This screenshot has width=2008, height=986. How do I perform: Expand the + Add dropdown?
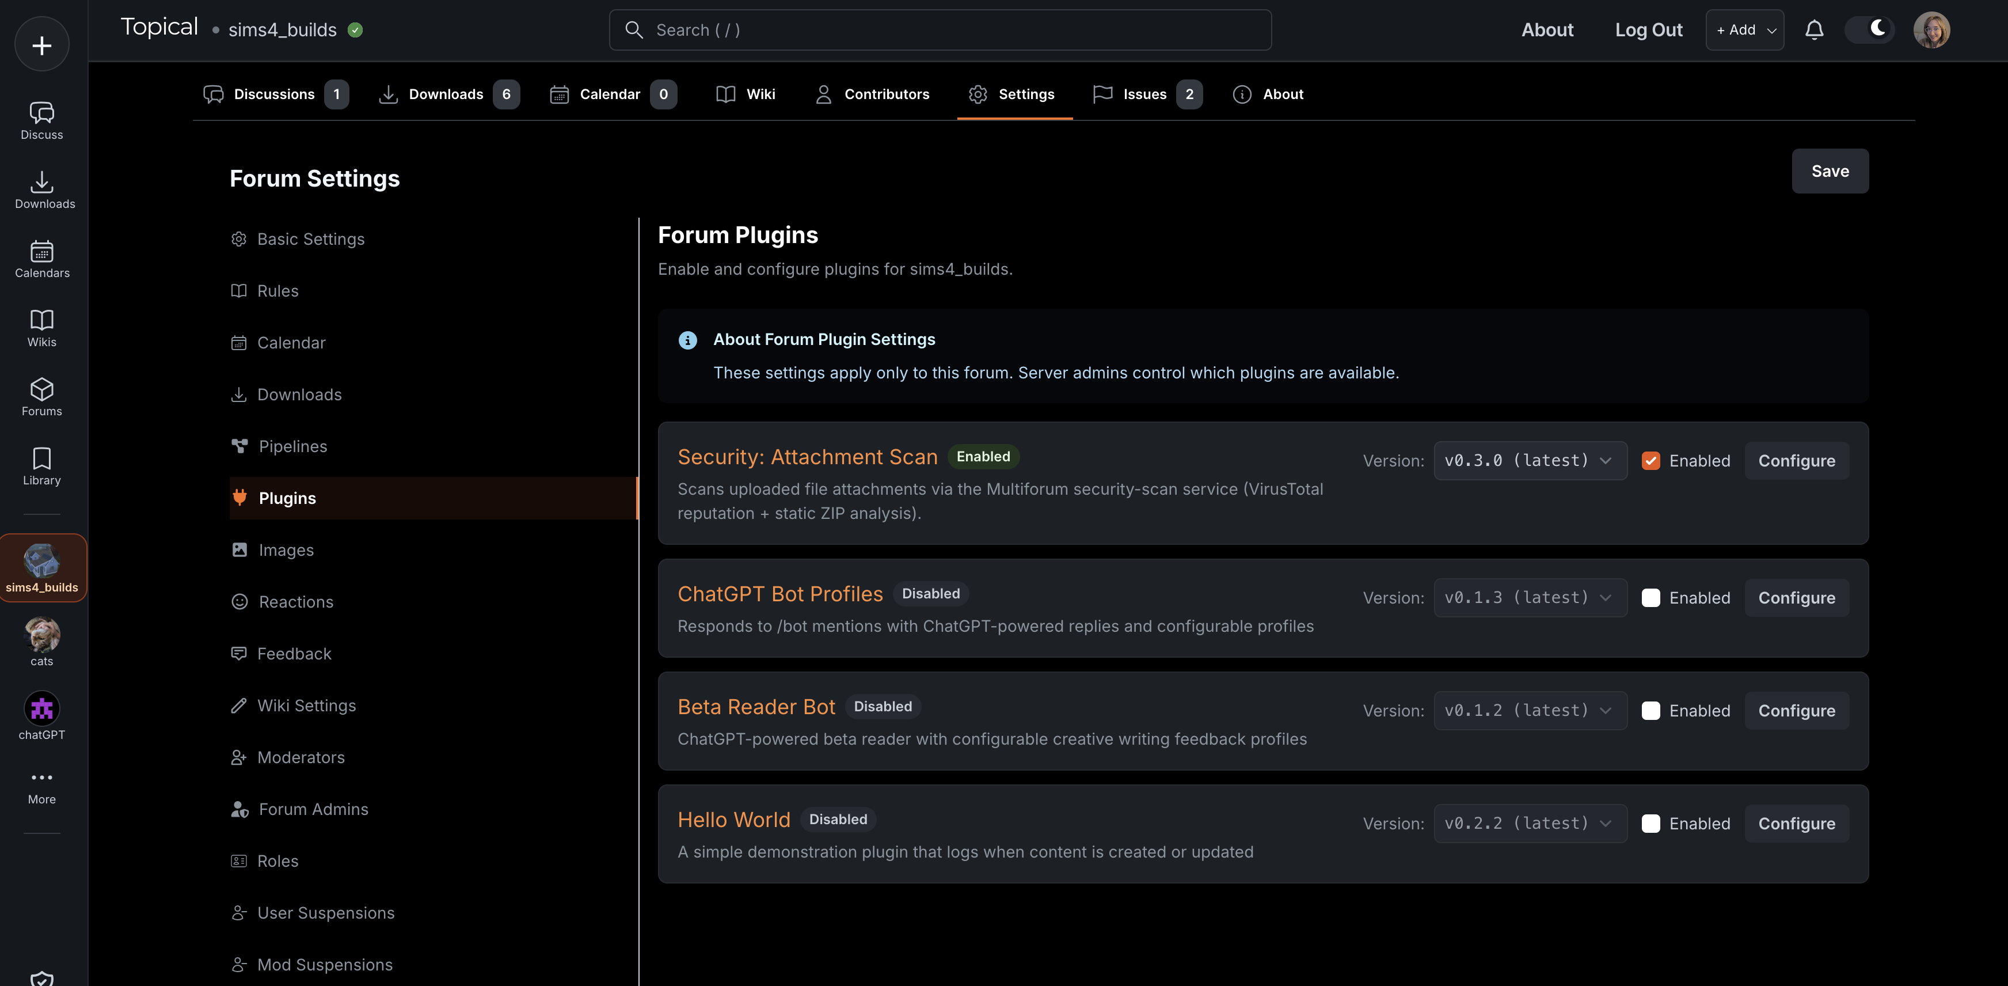pos(1744,29)
